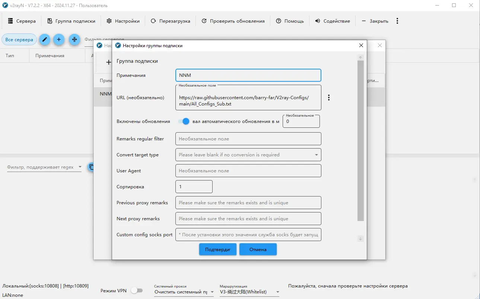Open the Помощь menu

pyautogui.click(x=290, y=21)
